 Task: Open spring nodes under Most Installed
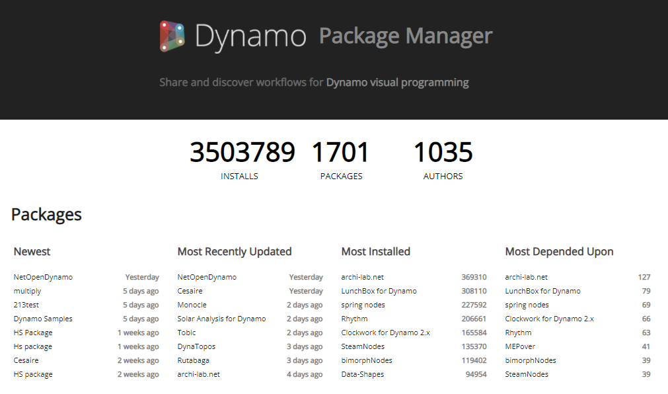363,305
